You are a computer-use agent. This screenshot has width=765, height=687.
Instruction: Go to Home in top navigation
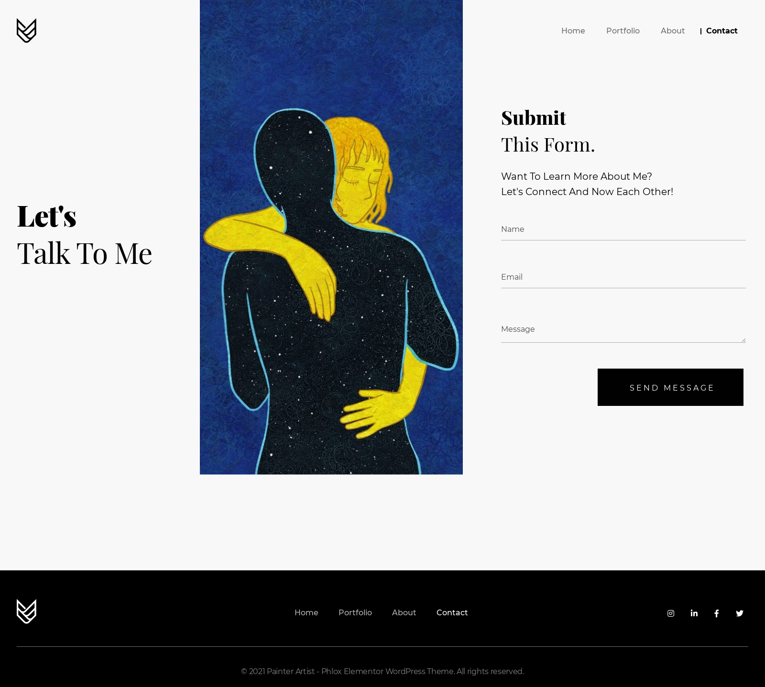pos(573,31)
